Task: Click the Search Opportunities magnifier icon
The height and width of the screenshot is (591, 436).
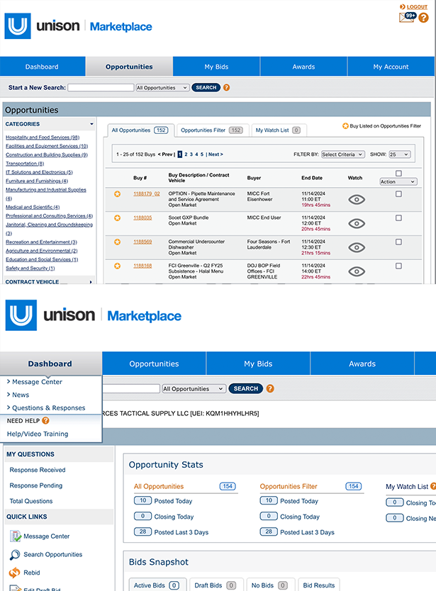Action: click(15, 555)
